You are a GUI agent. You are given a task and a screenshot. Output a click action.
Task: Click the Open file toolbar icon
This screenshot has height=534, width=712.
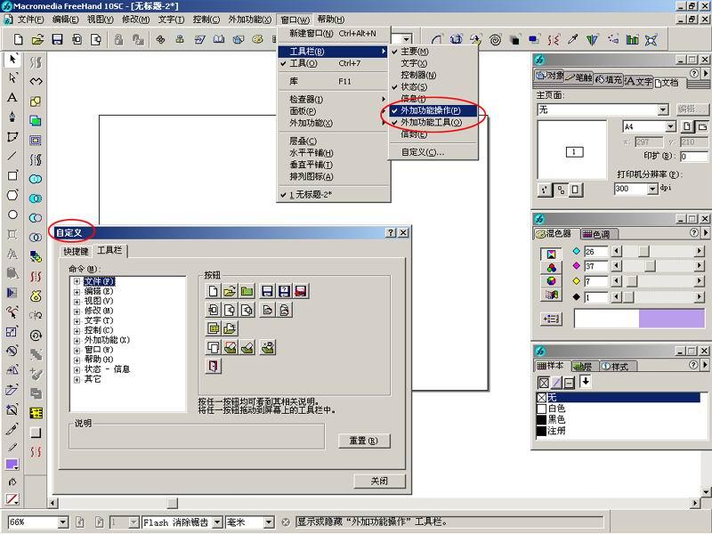coord(37,39)
